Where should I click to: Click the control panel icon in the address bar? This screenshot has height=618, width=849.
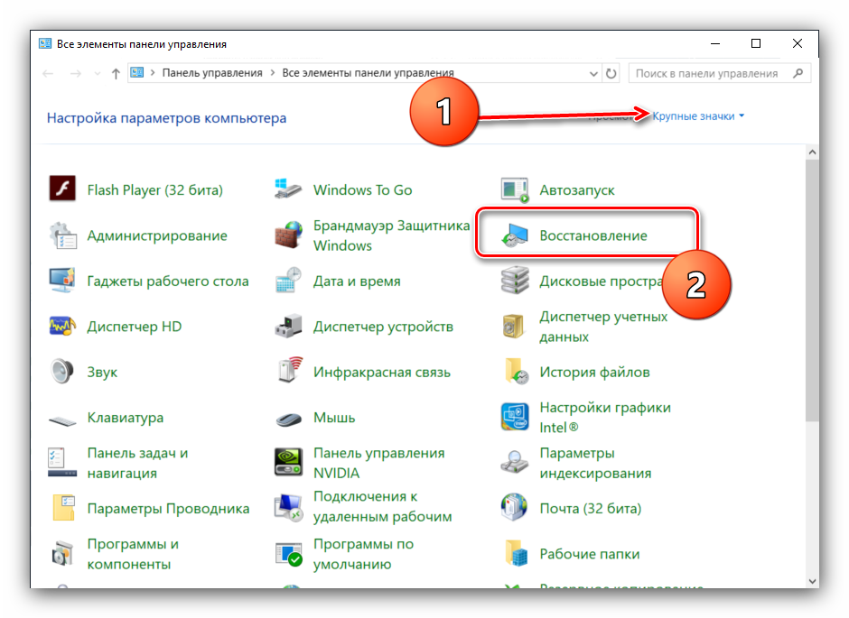click(137, 72)
